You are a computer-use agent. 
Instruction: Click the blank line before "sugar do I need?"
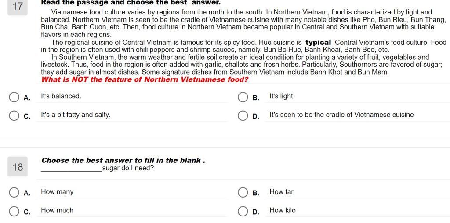tap(72, 169)
